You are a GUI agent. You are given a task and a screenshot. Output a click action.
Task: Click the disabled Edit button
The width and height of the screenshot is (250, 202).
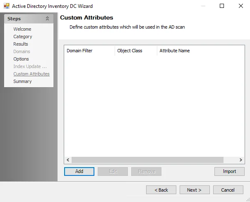coord(113,171)
